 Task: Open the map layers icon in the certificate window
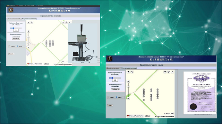tap(169, 72)
